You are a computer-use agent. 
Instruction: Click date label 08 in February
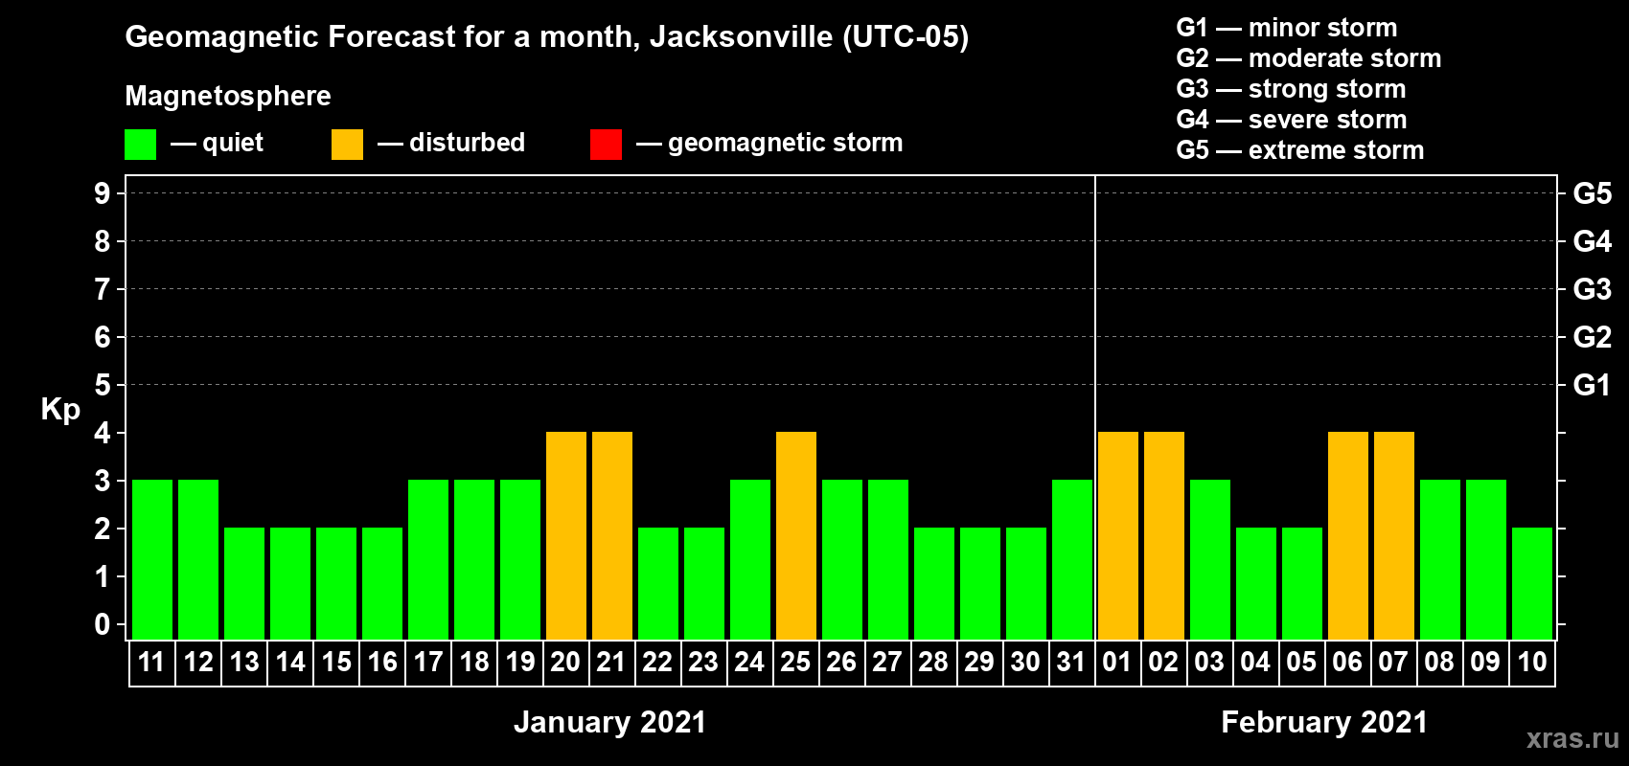pyautogui.click(x=1439, y=663)
